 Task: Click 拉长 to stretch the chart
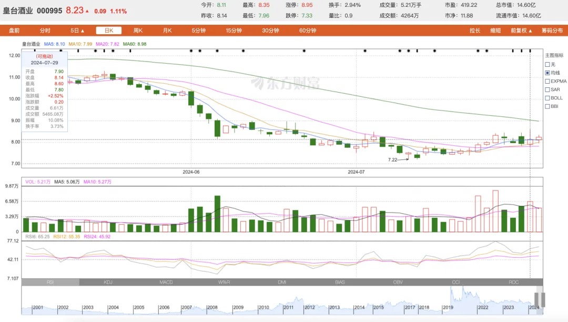coord(474,31)
